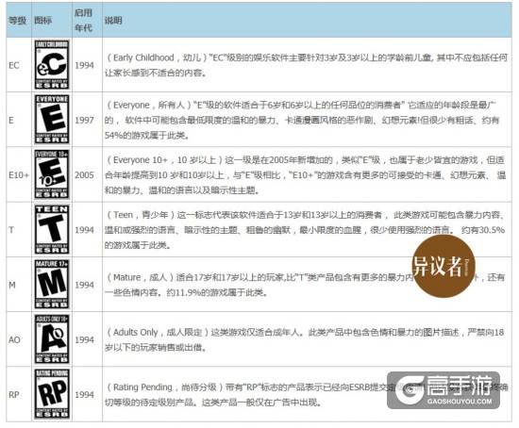Select the E10+ level text cell
519x428 pixels.
(19, 175)
